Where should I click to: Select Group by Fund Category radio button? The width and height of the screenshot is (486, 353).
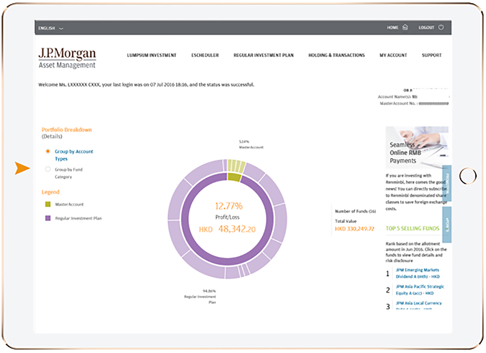pos(48,169)
